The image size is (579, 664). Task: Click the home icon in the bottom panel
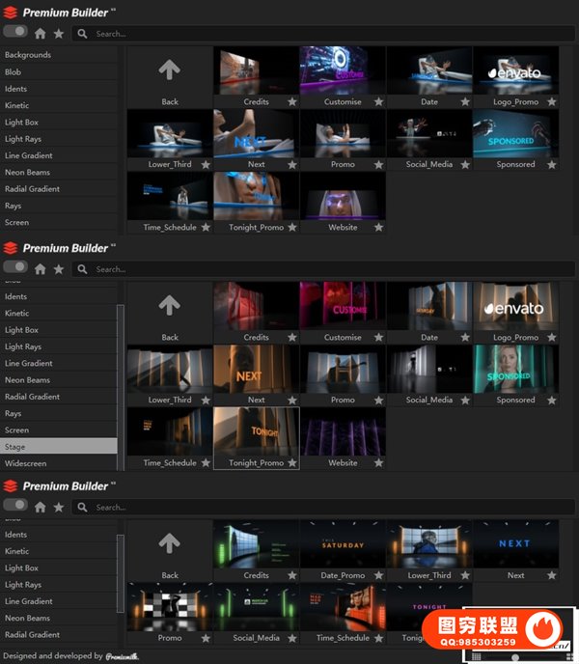tap(41, 507)
